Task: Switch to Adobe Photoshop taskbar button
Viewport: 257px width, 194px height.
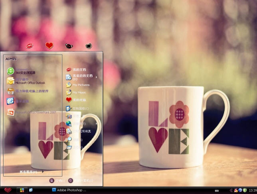Action: [69, 190]
